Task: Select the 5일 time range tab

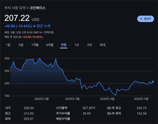Action: tap(21, 45)
